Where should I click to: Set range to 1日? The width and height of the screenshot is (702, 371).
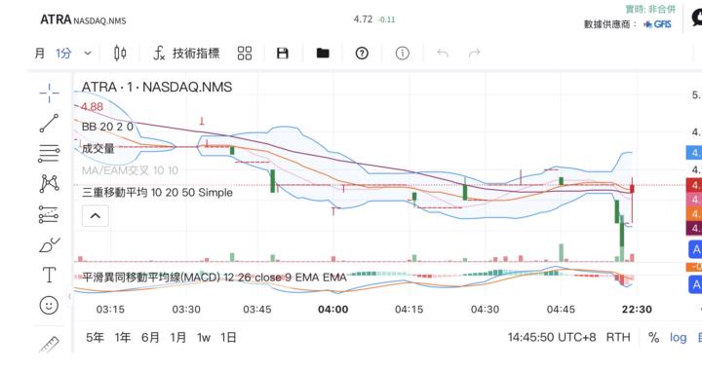click(228, 338)
